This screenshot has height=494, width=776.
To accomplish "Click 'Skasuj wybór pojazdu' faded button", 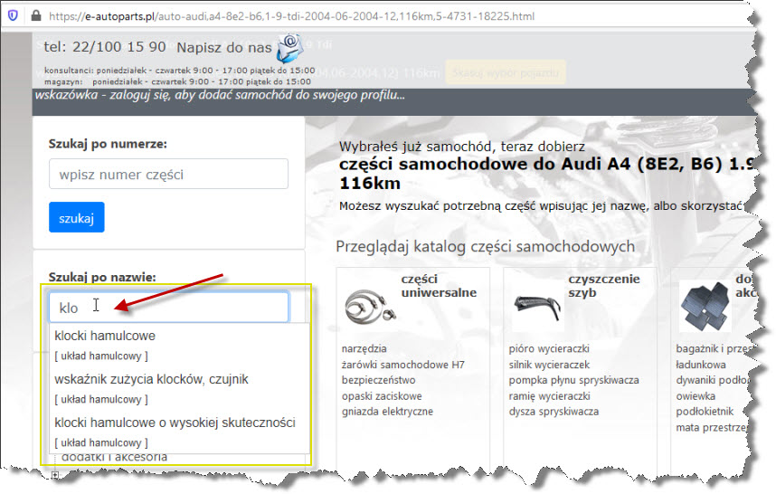I will coord(506,72).
